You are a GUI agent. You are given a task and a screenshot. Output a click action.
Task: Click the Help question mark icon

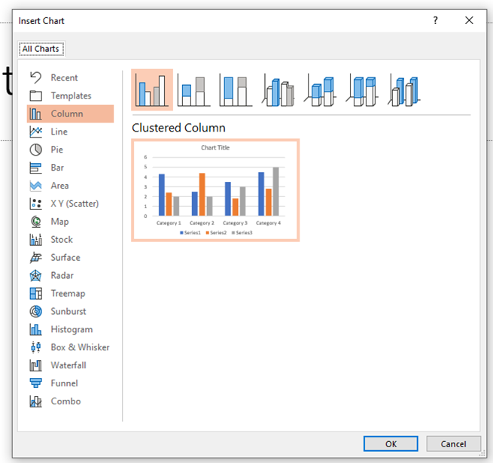click(435, 21)
